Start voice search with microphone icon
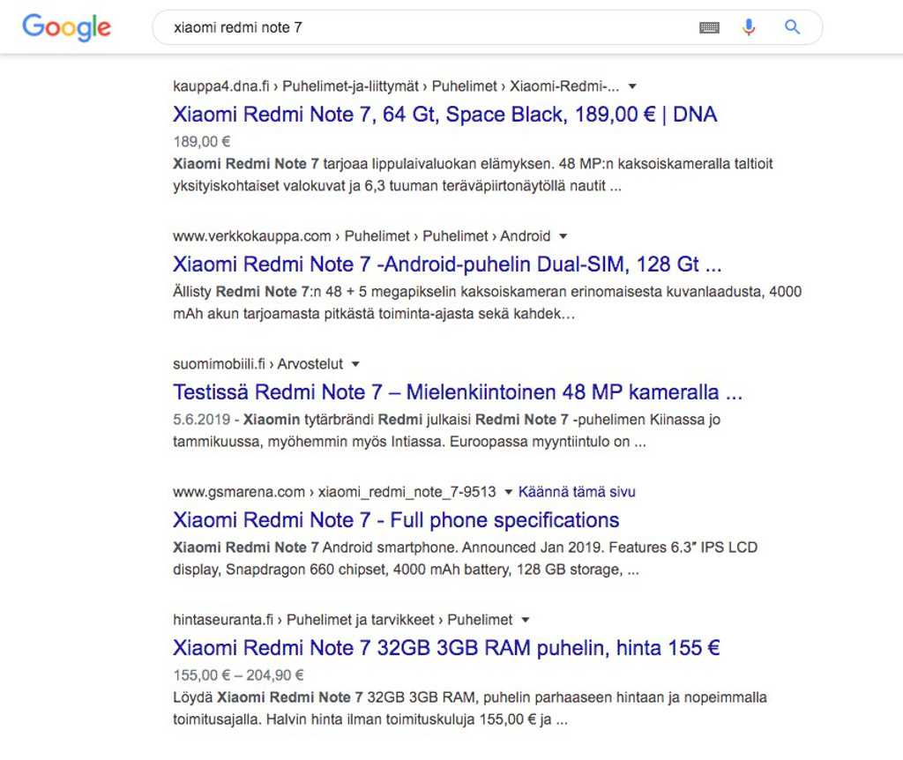This screenshot has height=760, width=903. pos(748,27)
